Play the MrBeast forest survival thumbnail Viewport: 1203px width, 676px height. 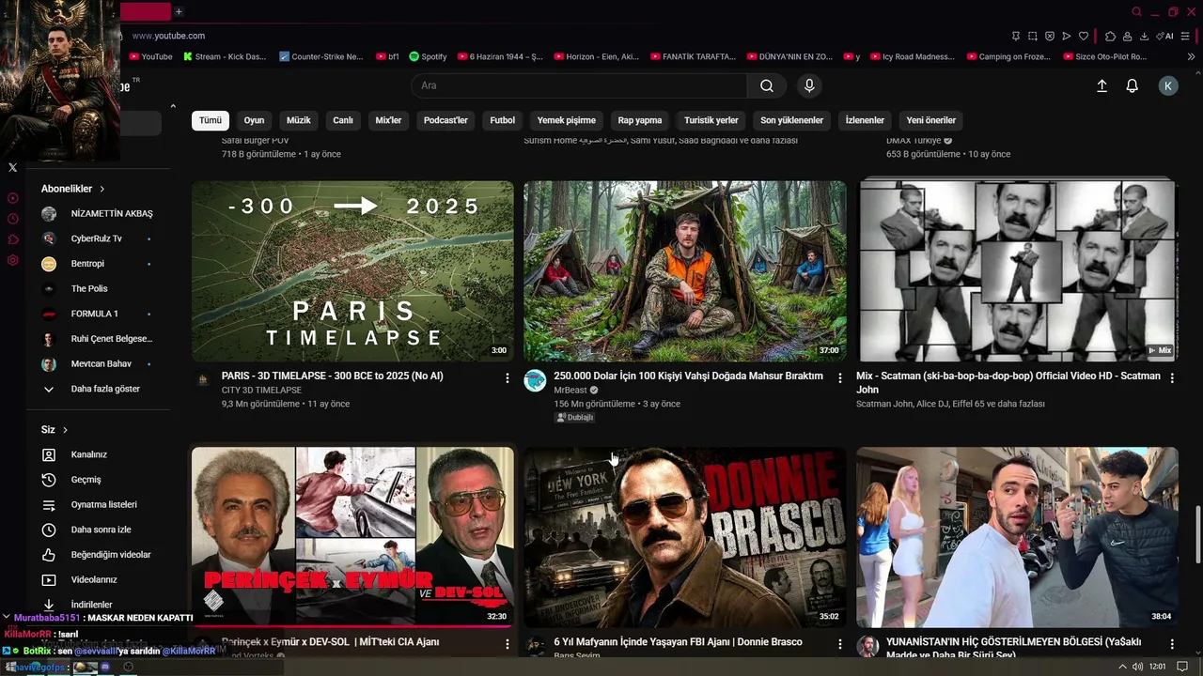pos(684,271)
